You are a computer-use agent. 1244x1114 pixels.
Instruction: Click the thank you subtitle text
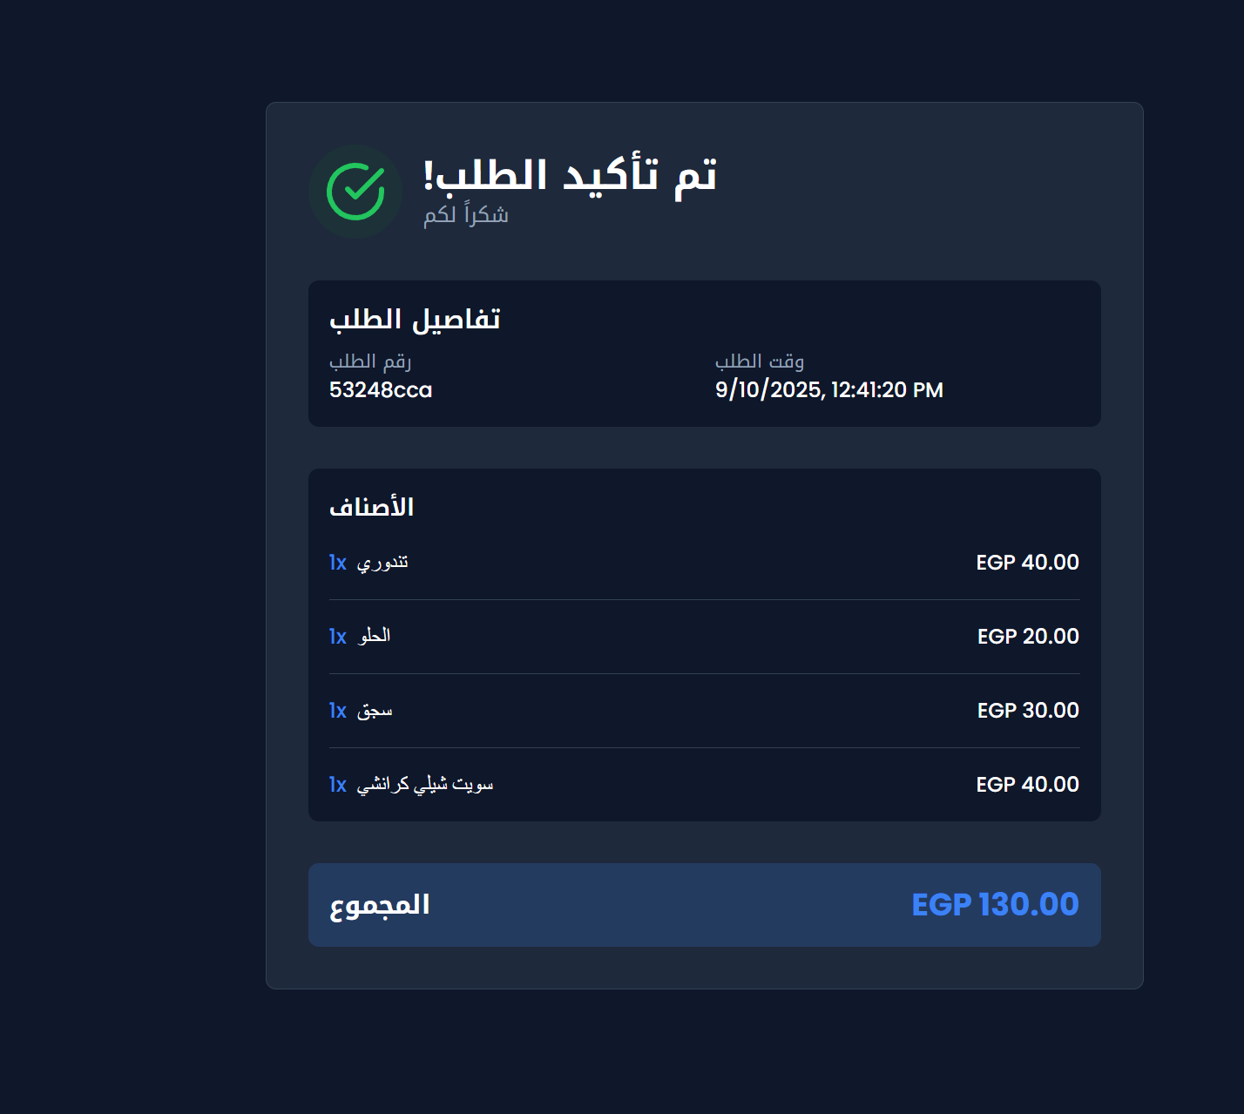(466, 214)
